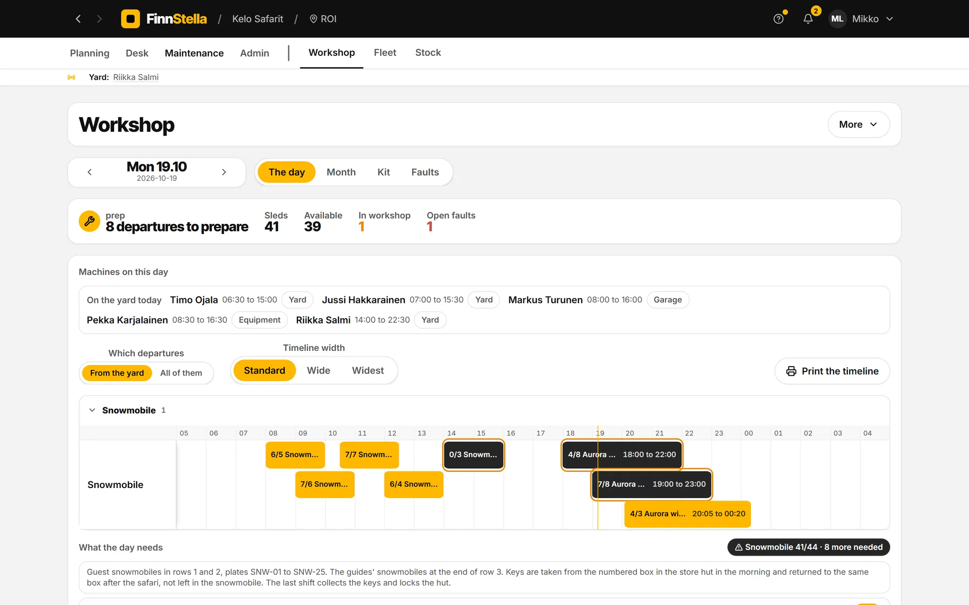
Task: Open the 4/8 Aurora 18:00 to 22:00 block
Action: tap(622, 455)
